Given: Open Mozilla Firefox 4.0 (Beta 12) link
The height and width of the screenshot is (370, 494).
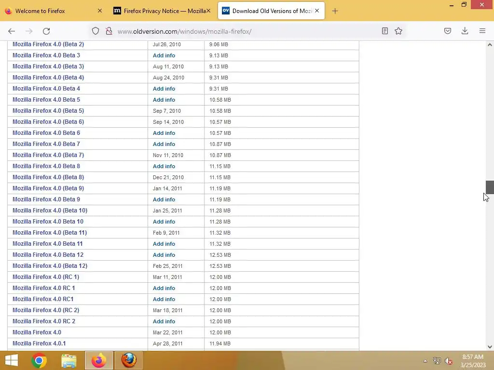Looking at the screenshot, I should pyautogui.click(x=50, y=266).
